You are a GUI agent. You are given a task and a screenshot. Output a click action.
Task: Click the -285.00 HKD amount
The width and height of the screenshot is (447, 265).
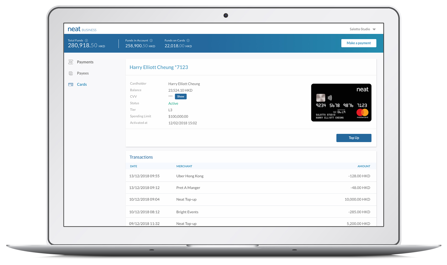click(359, 212)
